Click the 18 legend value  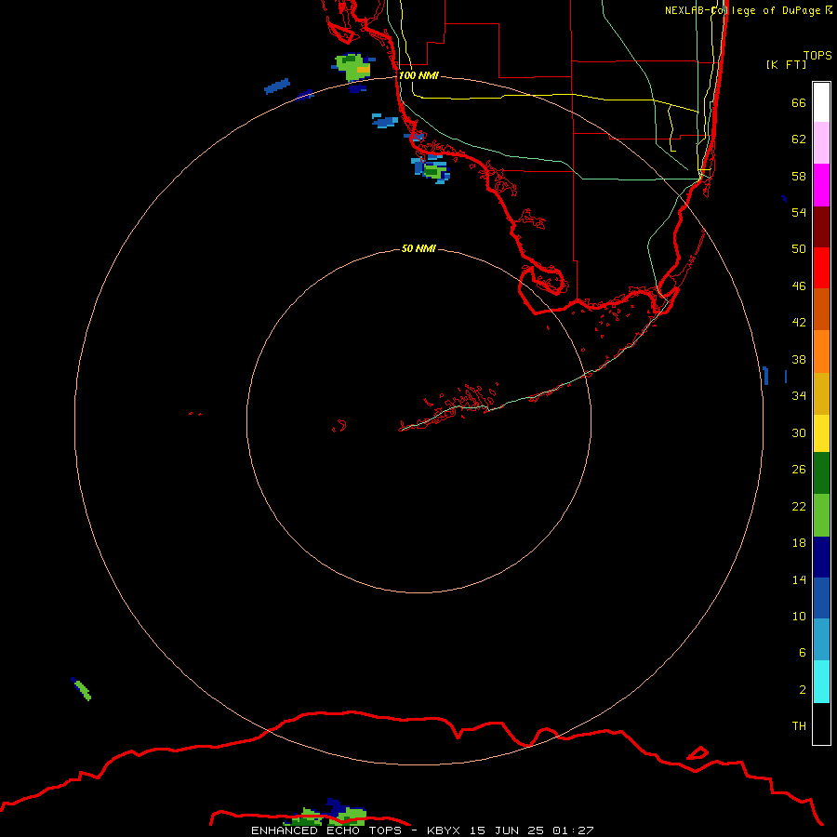coord(799,543)
